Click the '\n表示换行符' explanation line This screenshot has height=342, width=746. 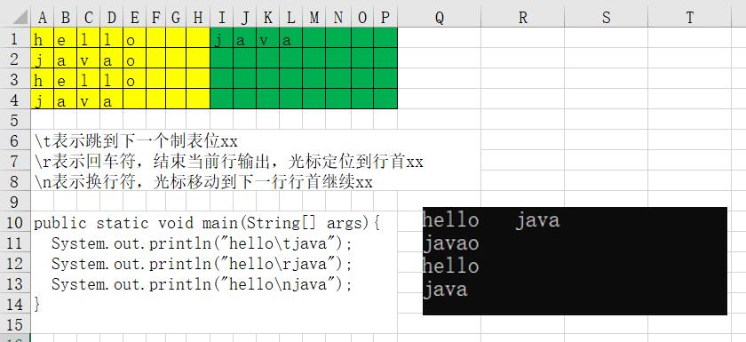(x=203, y=182)
